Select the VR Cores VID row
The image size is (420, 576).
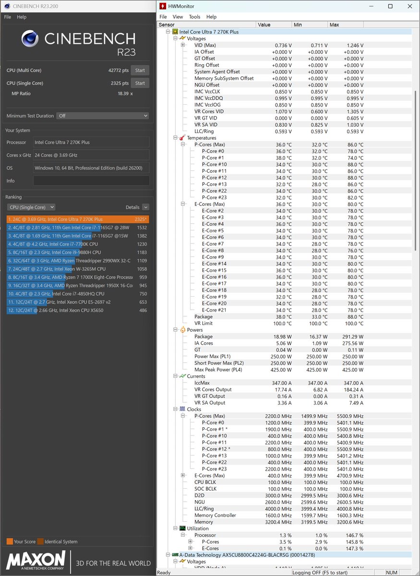tap(285, 111)
